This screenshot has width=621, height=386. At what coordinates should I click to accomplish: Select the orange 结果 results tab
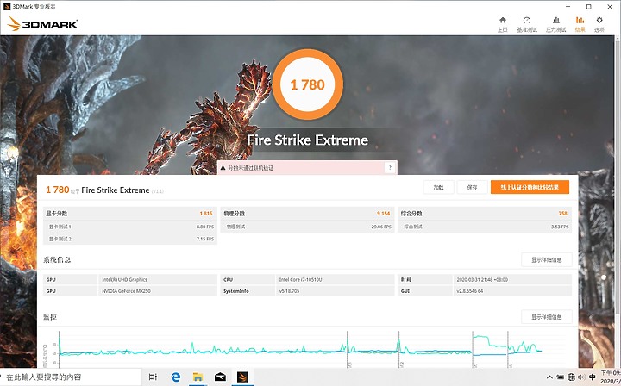coord(580,24)
